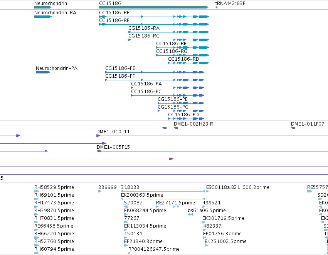Click feature label 520087

(133, 203)
